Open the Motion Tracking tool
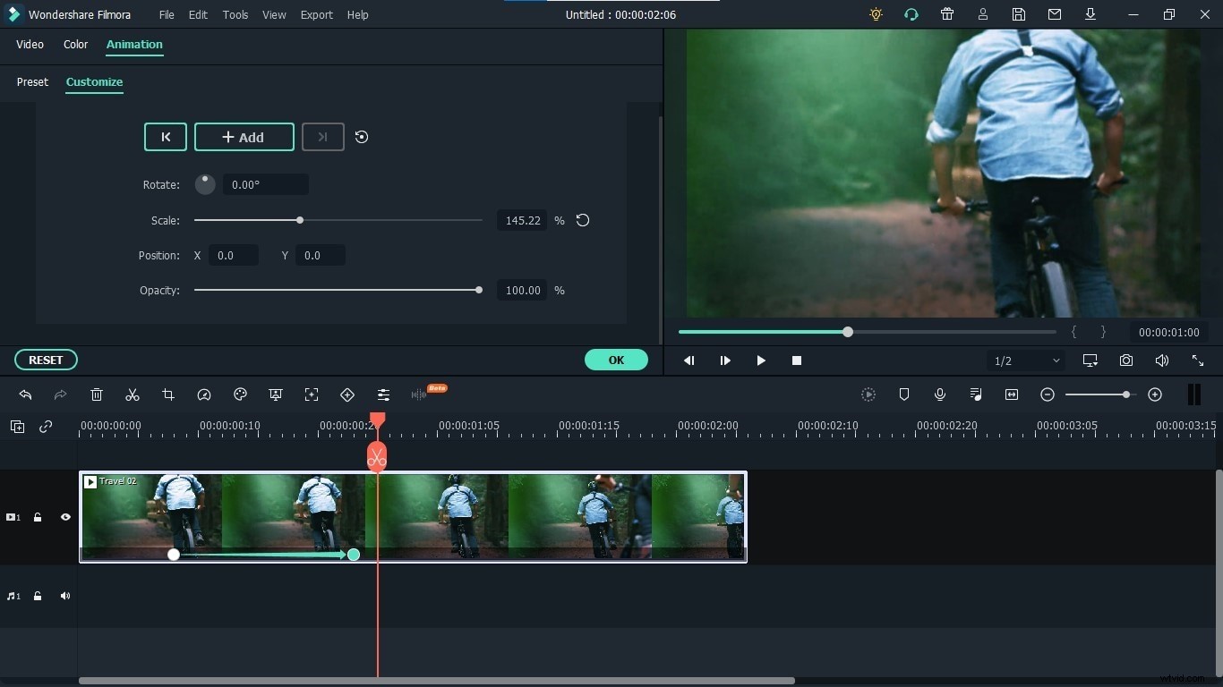 tap(312, 394)
